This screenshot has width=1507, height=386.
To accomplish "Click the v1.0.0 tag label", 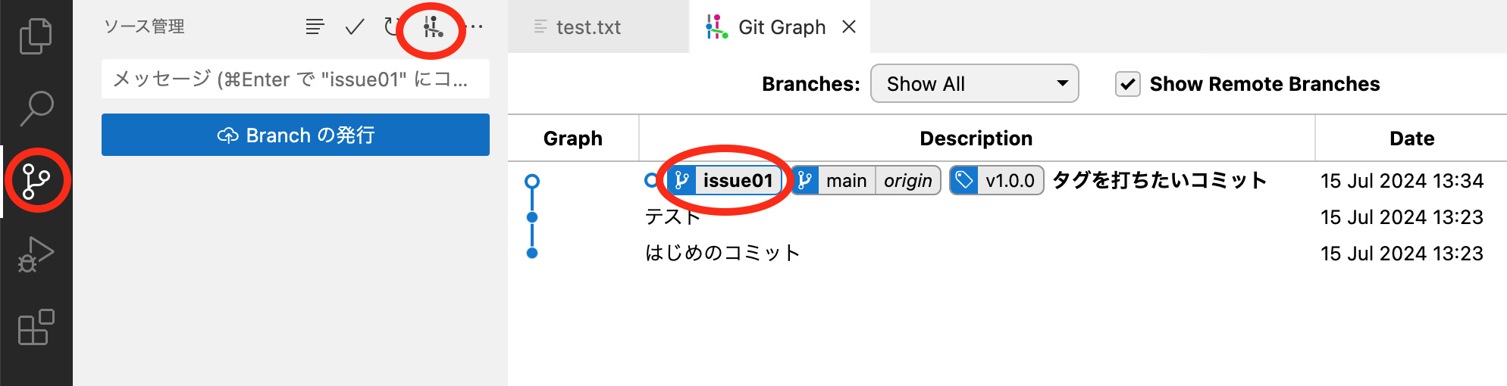I will pyautogui.click(x=997, y=180).
